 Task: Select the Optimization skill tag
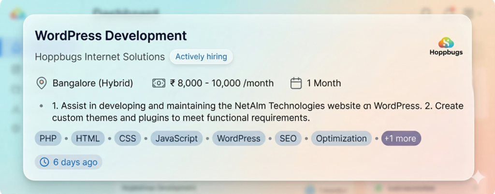(341, 139)
